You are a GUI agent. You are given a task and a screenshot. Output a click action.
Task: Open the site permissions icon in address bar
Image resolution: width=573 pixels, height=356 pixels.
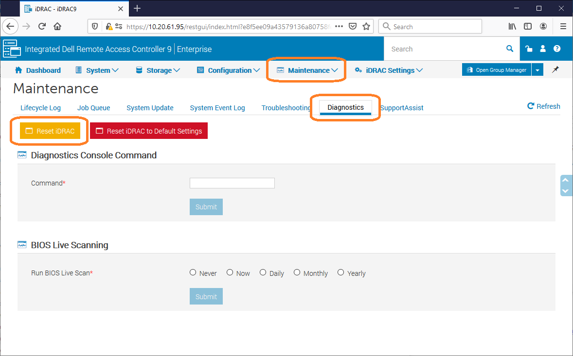118,26
